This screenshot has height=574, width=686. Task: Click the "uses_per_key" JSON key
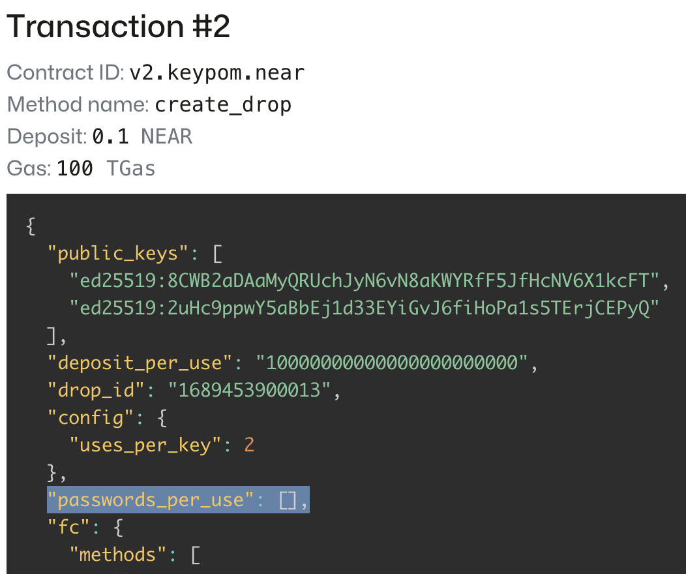(146, 445)
